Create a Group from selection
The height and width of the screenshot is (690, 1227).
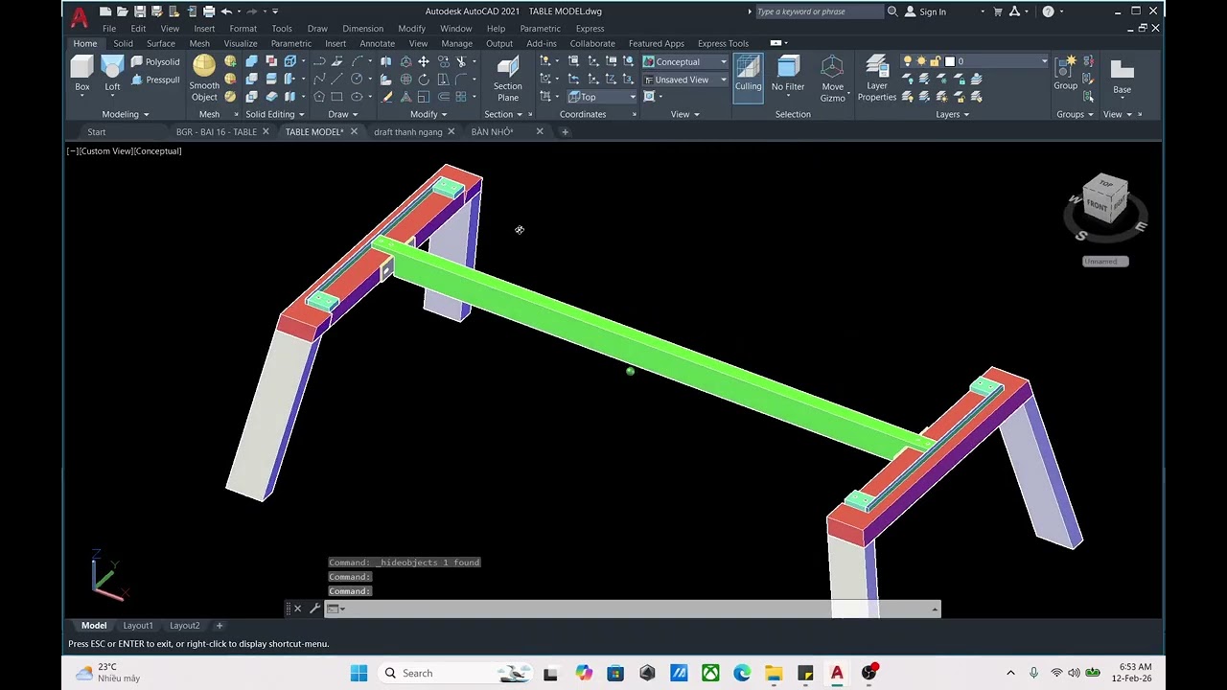(x=1066, y=74)
